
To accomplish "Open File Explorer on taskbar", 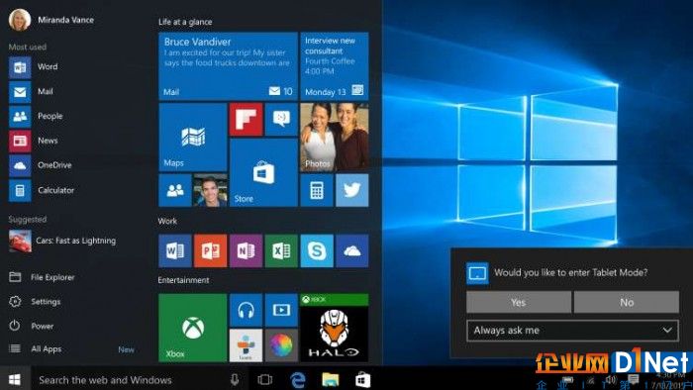I will [x=331, y=379].
